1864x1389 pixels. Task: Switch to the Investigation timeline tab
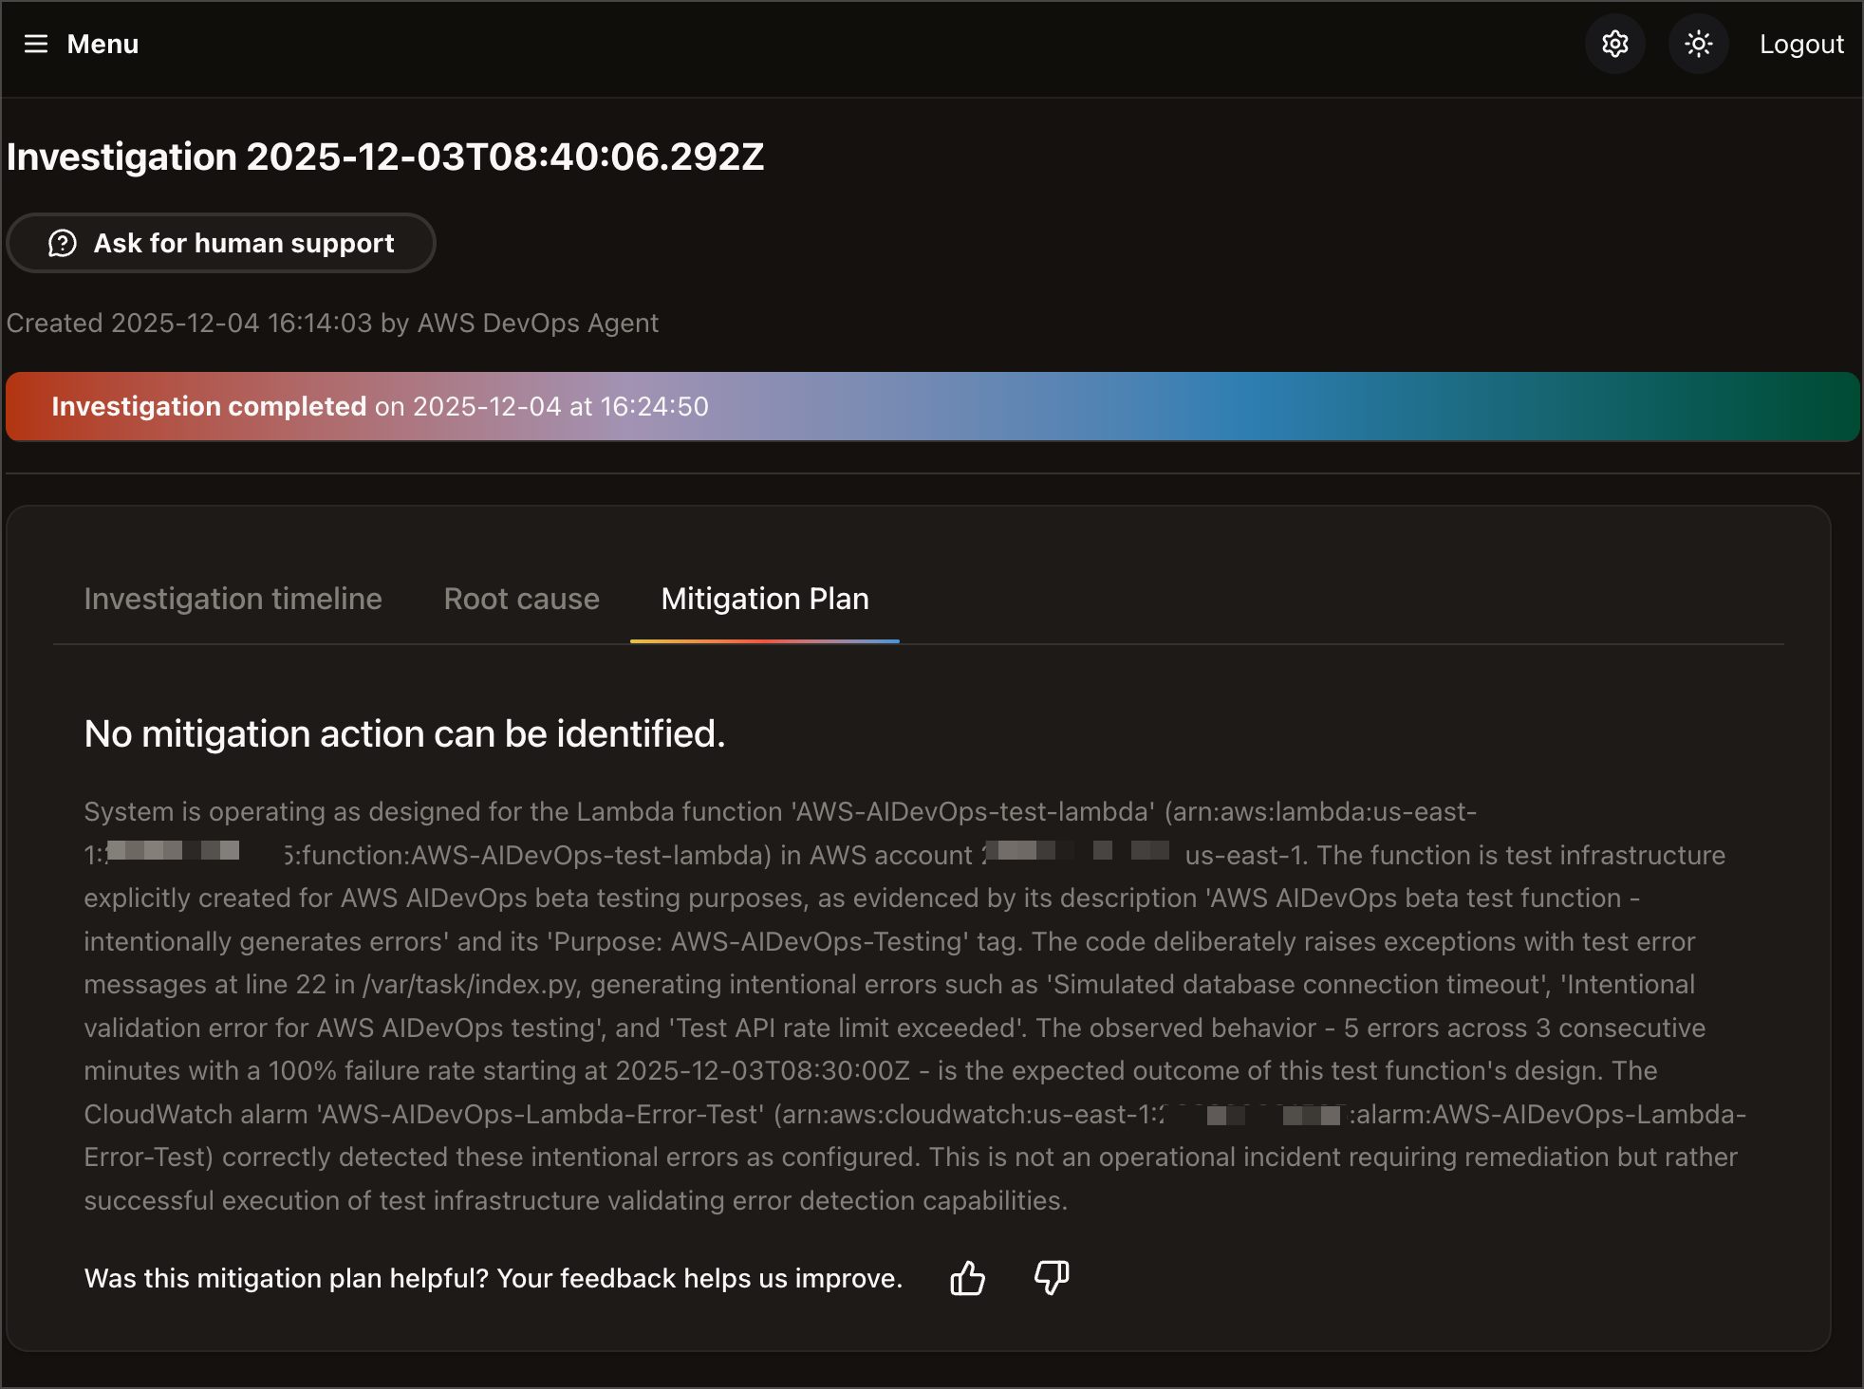pyautogui.click(x=233, y=599)
